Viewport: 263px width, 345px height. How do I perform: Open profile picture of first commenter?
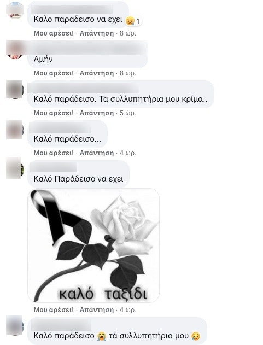[x=15, y=10]
